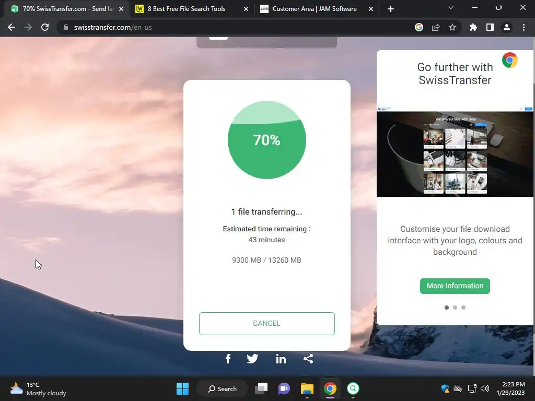Viewport: 535px width, 401px height.
Task: Click 'Go further with SwissTransfer' heading
Action: tap(455, 74)
